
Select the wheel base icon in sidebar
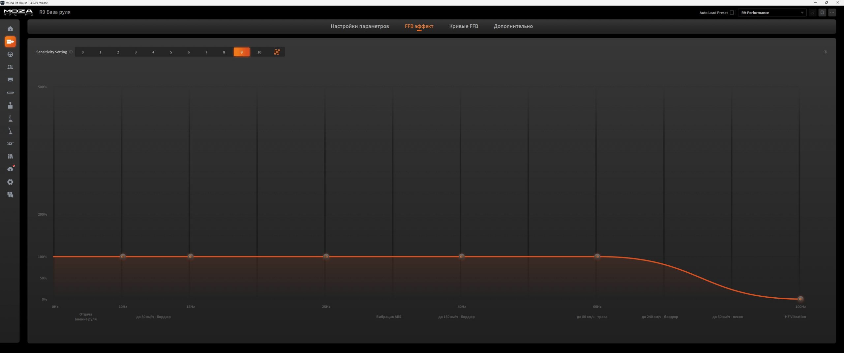10,41
